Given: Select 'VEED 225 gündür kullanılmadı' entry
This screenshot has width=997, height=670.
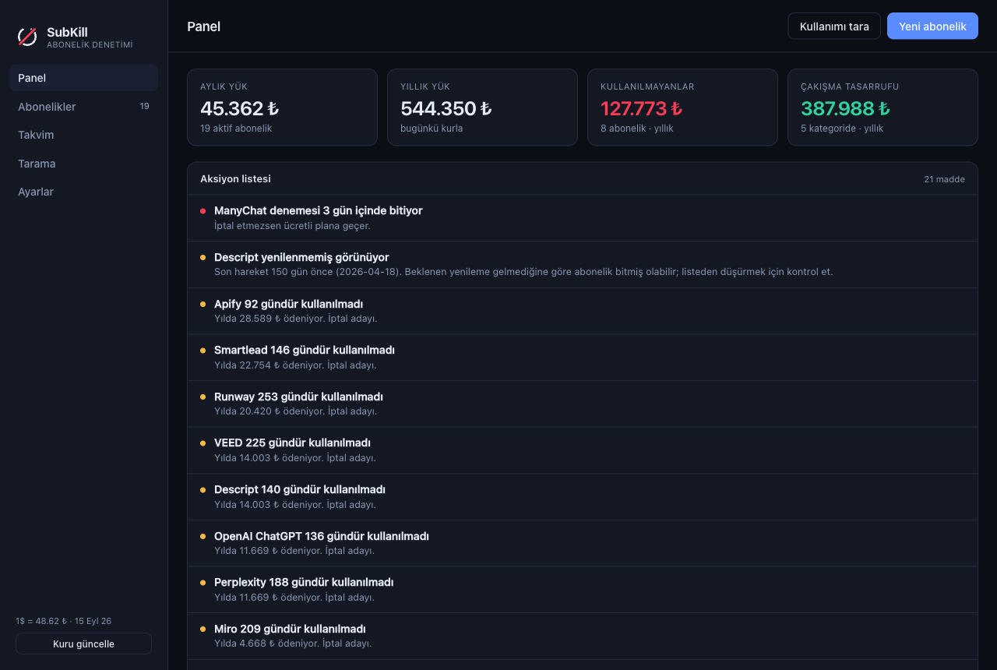Looking at the screenshot, I should pyautogui.click(x=583, y=450).
